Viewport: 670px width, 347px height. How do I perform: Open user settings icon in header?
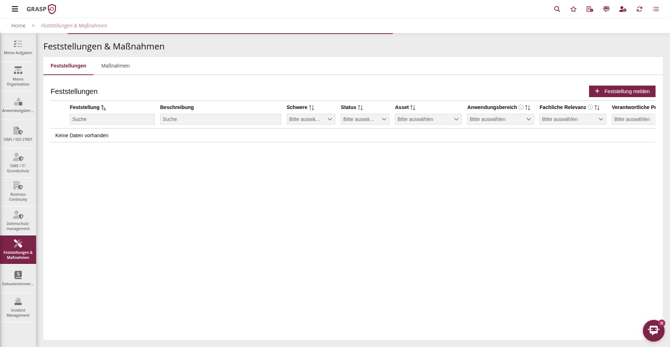point(623,9)
